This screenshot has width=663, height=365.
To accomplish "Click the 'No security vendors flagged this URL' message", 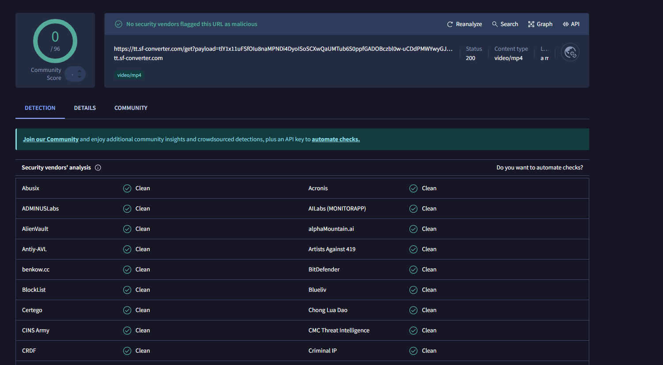I will tap(192, 24).
